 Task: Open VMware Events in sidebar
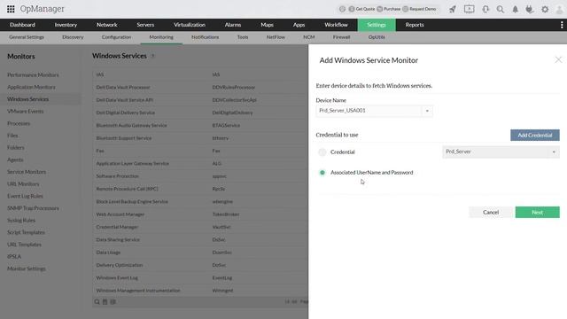(26, 112)
